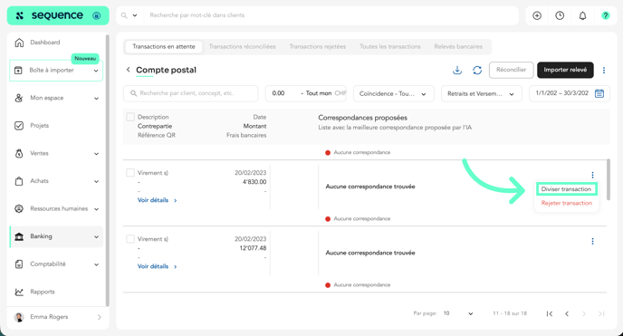Open the Retraits et Versements dropdown
Image resolution: width=623 pixels, height=336 pixels.
481,93
